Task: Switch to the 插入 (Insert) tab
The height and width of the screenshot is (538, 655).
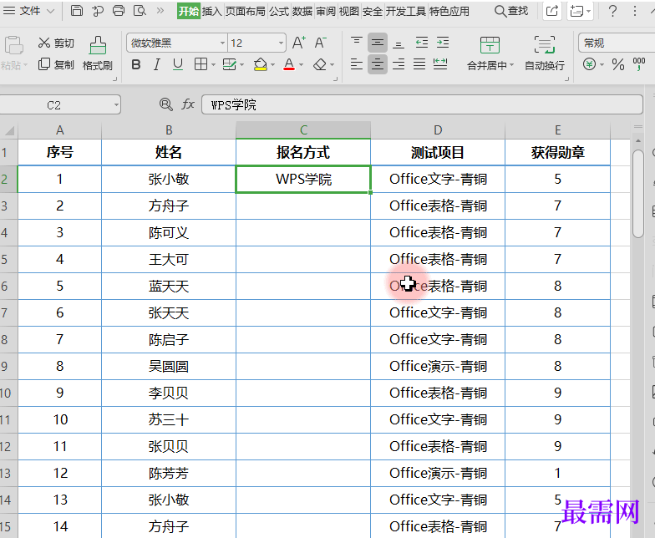Action: (212, 11)
